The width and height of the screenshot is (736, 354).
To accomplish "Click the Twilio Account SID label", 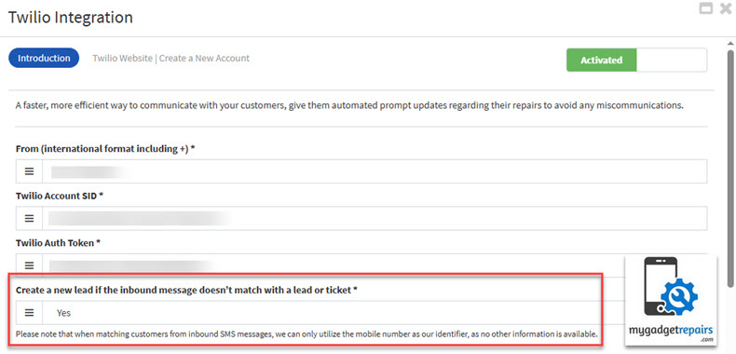I will pyautogui.click(x=60, y=196).
